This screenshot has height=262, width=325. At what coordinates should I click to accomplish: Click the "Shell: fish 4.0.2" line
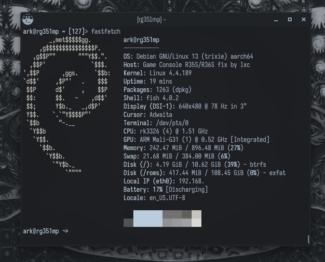coord(151,98)
